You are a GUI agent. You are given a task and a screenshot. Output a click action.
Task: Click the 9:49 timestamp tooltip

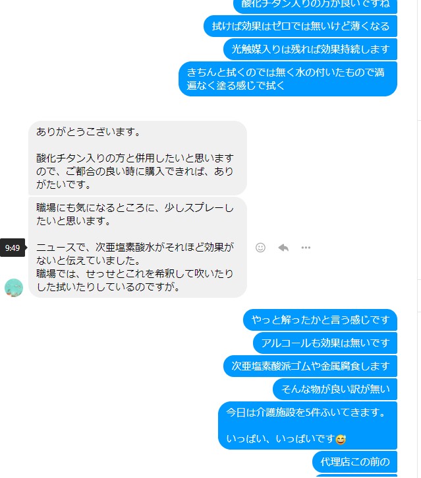tap(13, 248)
